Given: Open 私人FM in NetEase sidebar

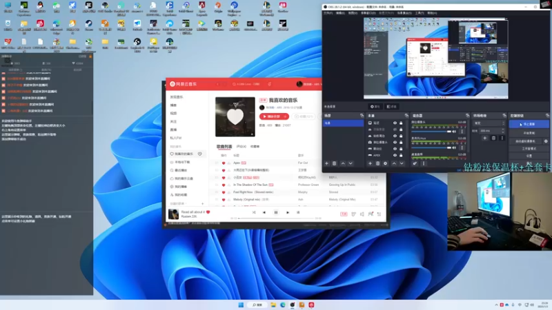Looking at the screenshot, I should pos(176,138).
